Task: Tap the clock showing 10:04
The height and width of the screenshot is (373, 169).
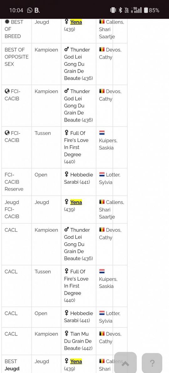Action: tap(16, 10)
